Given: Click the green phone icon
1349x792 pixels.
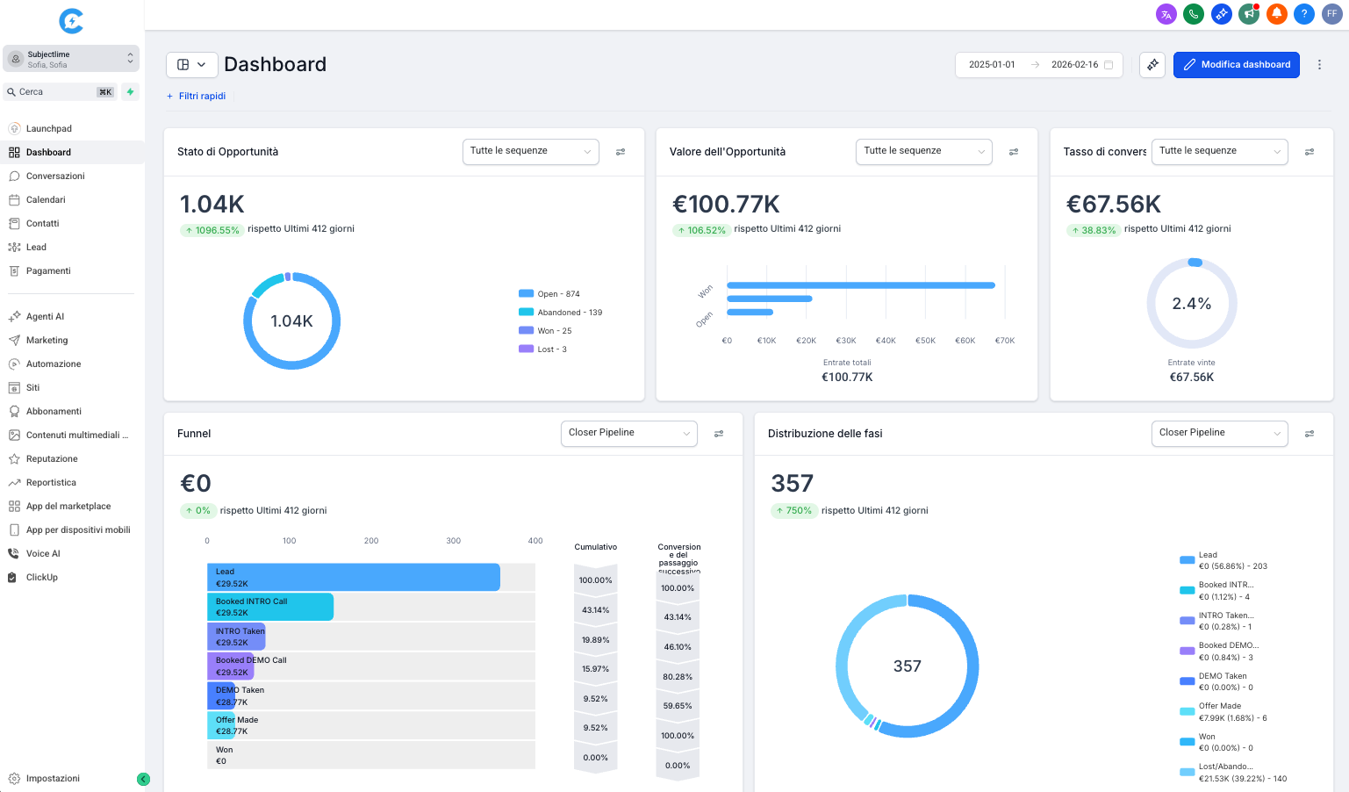Looking at the screenshot, I should (x=1194, y=14).
